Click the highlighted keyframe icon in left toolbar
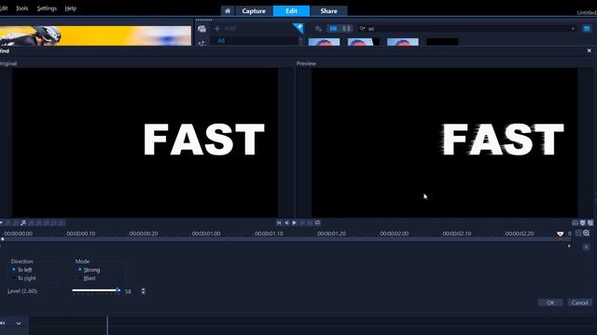The width and height of the screenshot is (597, 335). coord(23,222)
